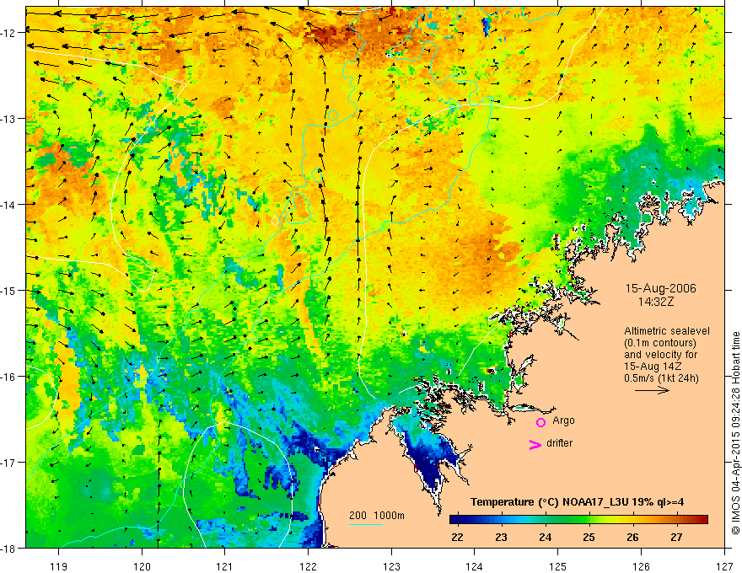The width and height of the screenshot is (742, 573).
Task: Click latitude axis label -16
Action: [x=8, y=377]
